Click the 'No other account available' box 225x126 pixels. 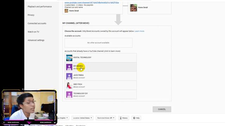(98, 43)
